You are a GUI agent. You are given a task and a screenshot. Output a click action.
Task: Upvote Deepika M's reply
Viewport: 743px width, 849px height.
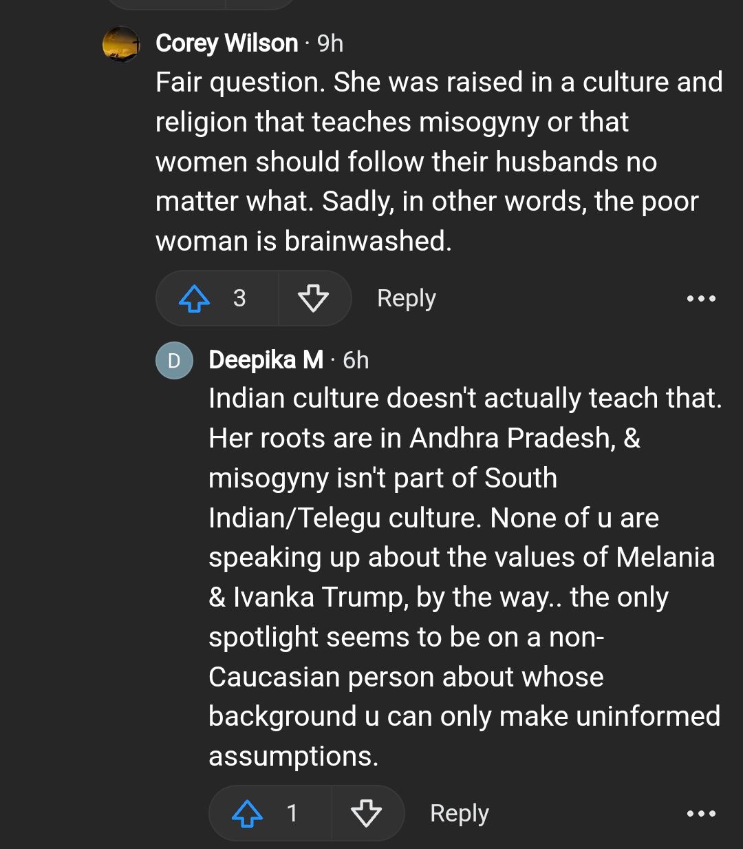248,814
